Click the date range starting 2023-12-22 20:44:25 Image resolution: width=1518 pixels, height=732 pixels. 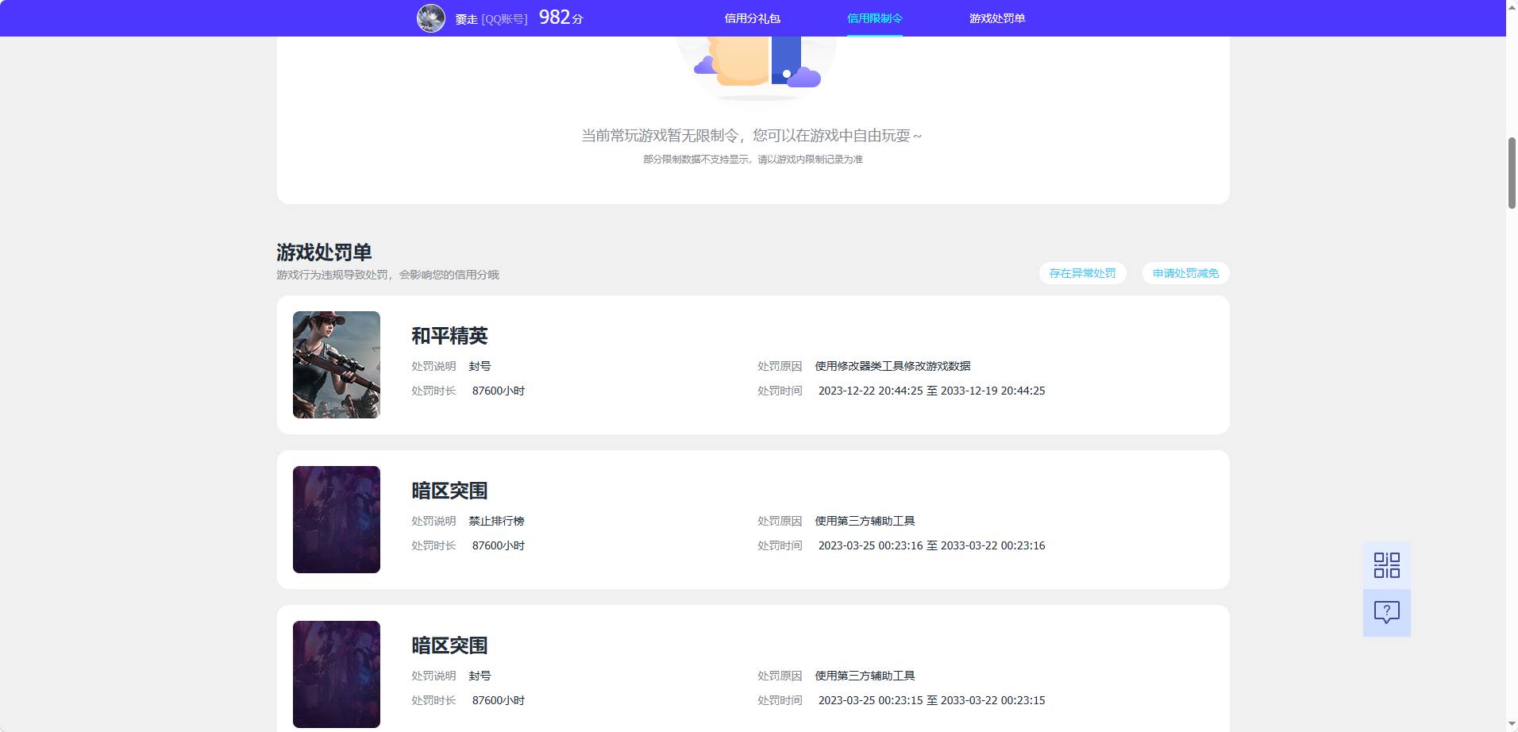coord(931,391)
